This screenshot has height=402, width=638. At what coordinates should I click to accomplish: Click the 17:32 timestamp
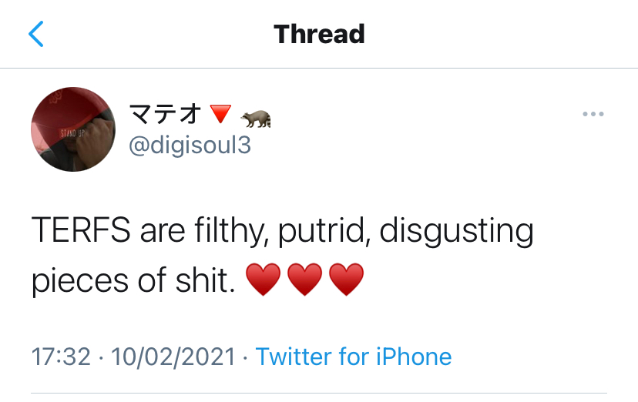(x=60, y=357)
